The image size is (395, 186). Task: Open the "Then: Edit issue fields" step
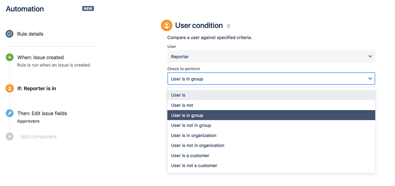pyautogui.click(x=42, y=113)
